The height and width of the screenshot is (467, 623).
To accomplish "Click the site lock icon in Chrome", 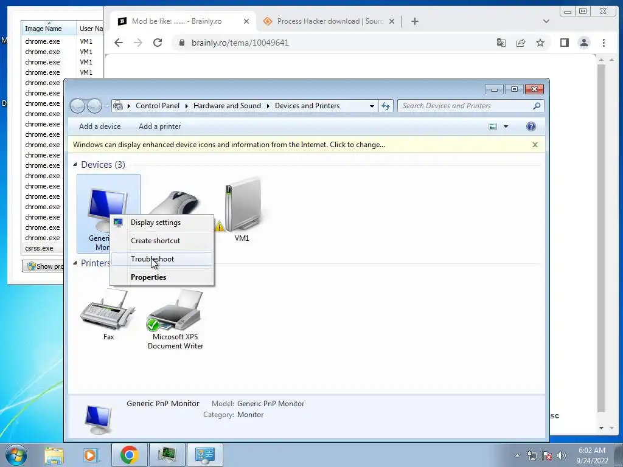I will 181,43.
